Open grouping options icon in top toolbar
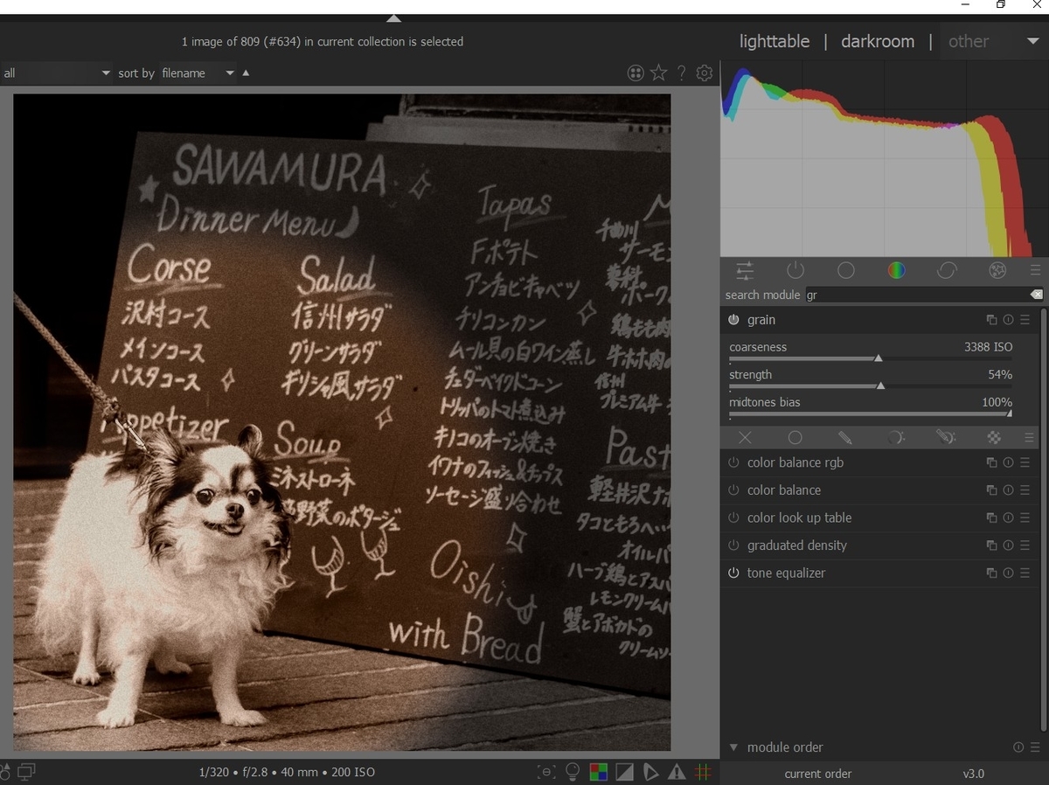 pos(636,73)
